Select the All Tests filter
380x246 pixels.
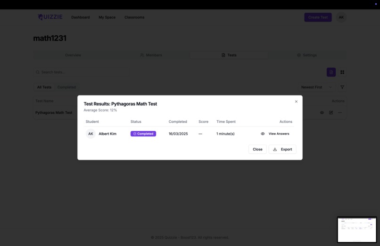[44, 87]
